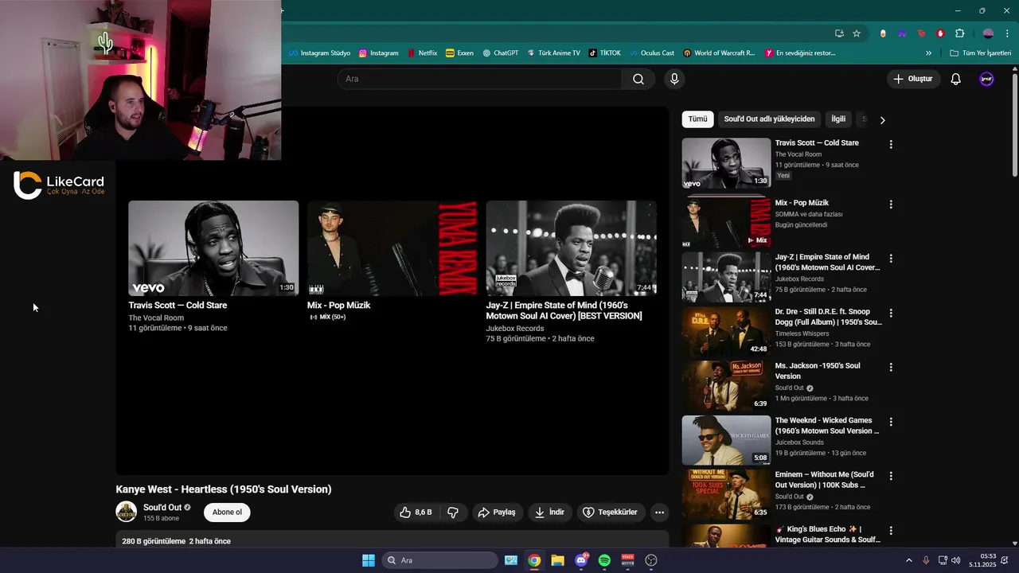This screenshot has width=1019, height=573.
Task: Open the ChatGPT bookmark
Action: point(501,53)
